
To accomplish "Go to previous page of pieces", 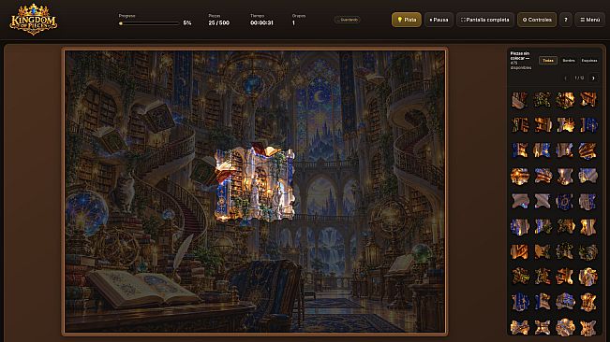I will tap(565, 78).
